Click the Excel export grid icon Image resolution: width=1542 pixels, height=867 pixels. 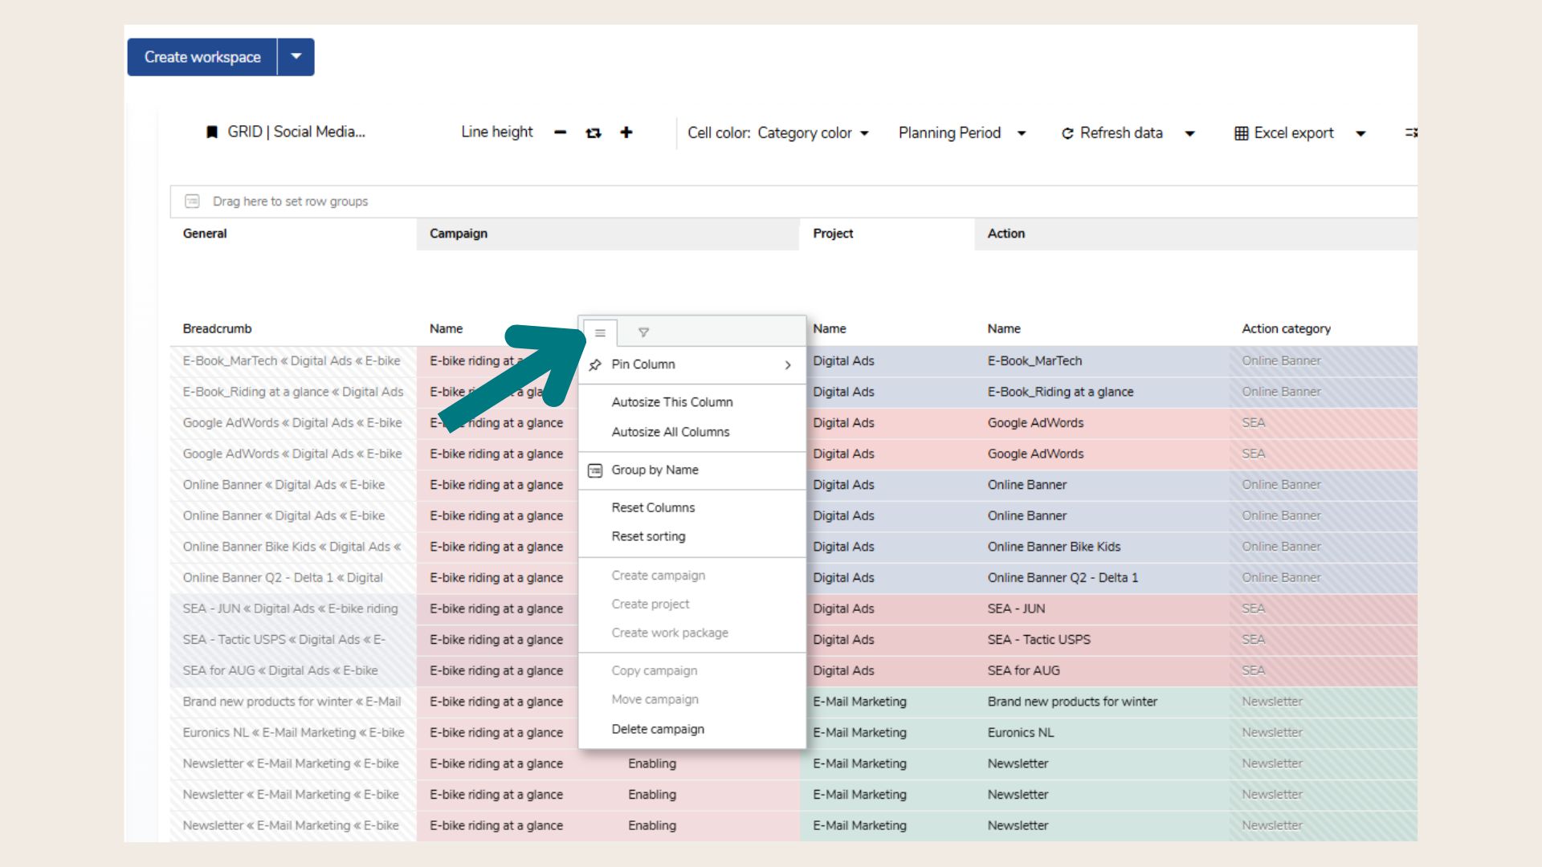tap(1241, 133)
